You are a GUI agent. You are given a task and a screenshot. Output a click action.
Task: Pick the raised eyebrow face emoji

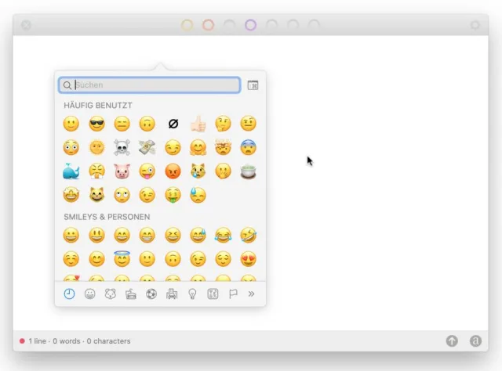pyautogui.click(x=249, y=124)
